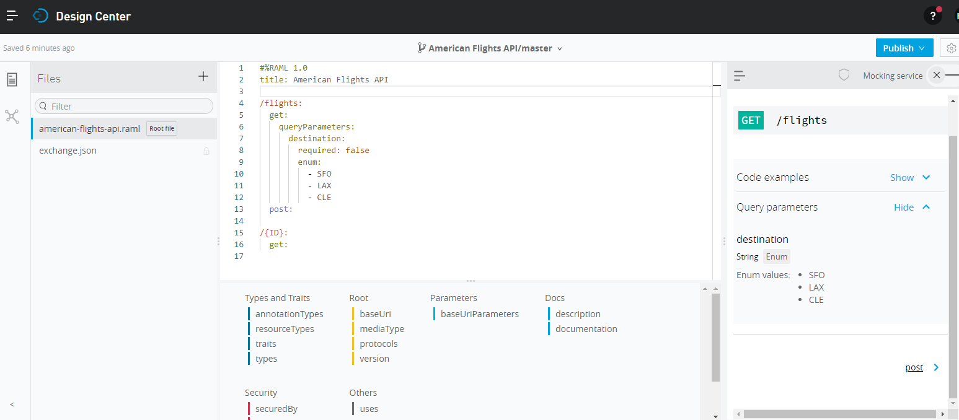Click the Files panel heading
The image size is (959, 420).
(x=49, y=79)
